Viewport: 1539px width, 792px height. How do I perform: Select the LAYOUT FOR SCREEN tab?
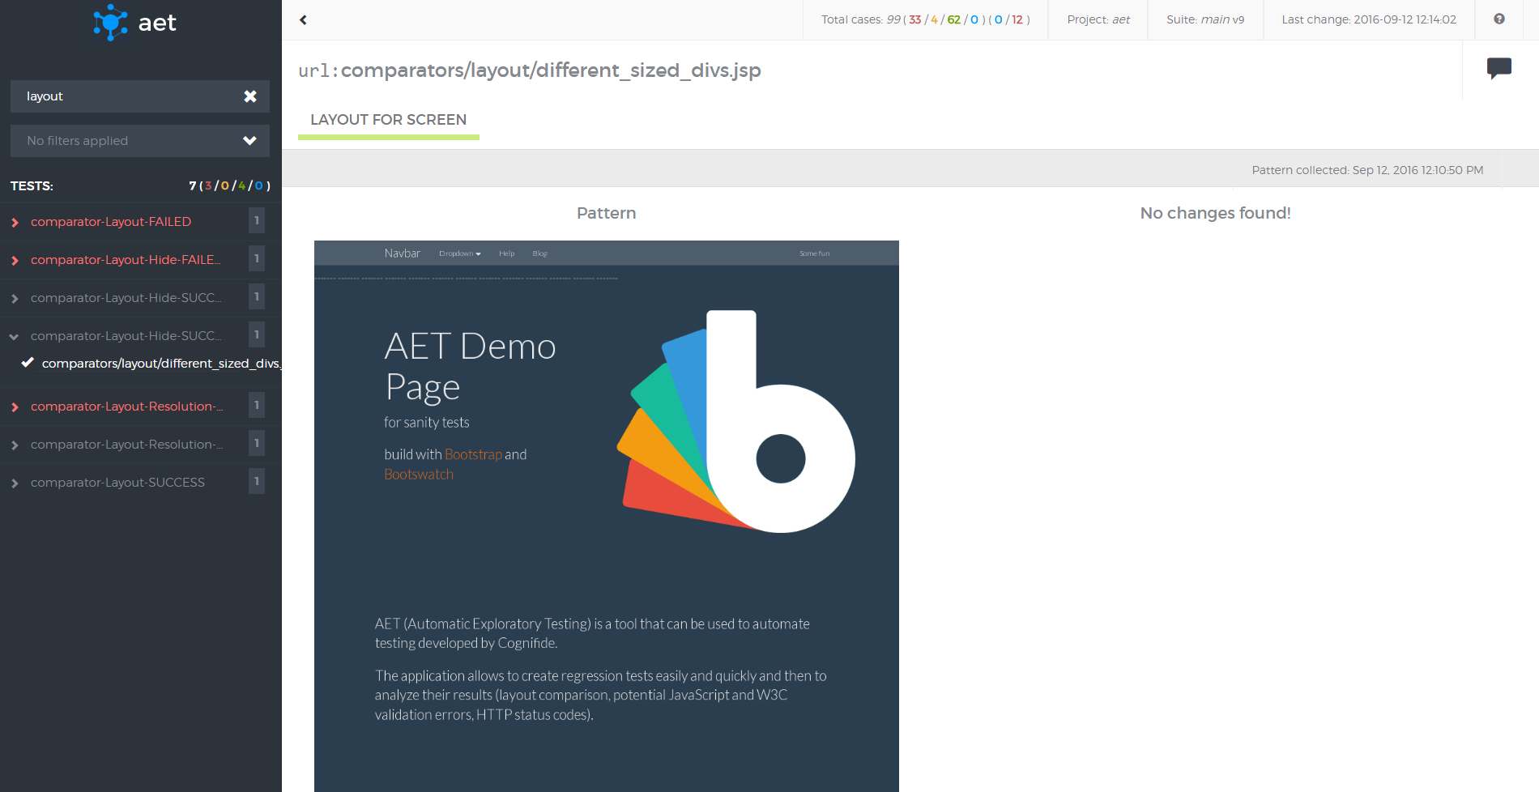coord(388,120)
